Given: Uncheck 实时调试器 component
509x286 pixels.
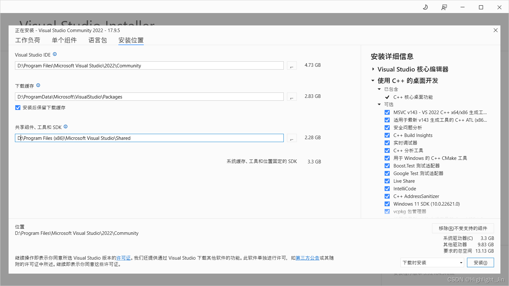Looking at the screenshot, I should (387, 143).
